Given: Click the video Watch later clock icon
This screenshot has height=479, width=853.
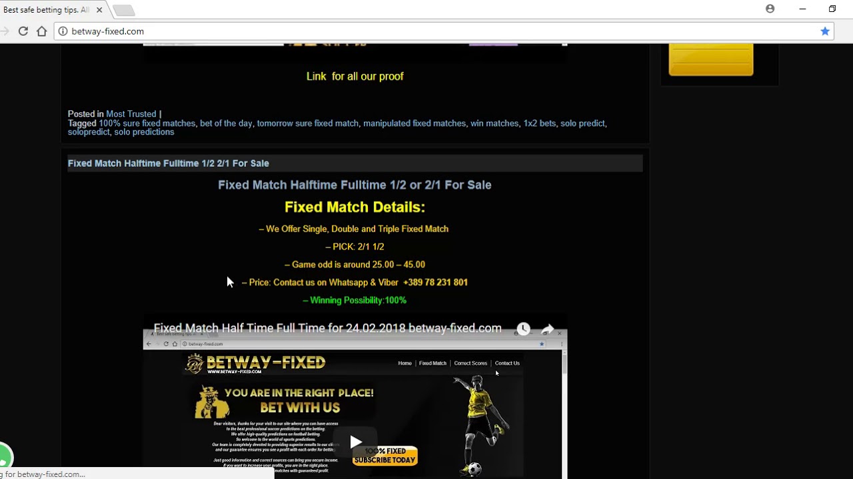Looking at the screenshot, I should click(x=523, y=329).
